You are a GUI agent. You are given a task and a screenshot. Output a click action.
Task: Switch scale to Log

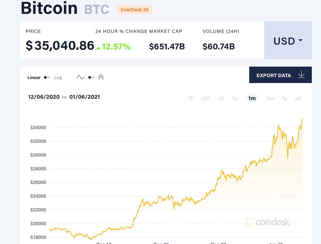[58, 78]
